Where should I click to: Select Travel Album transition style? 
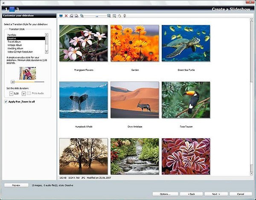[15, 42]
